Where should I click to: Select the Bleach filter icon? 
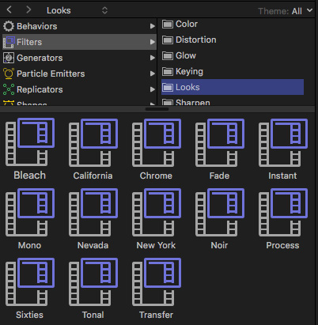(30, 142)
